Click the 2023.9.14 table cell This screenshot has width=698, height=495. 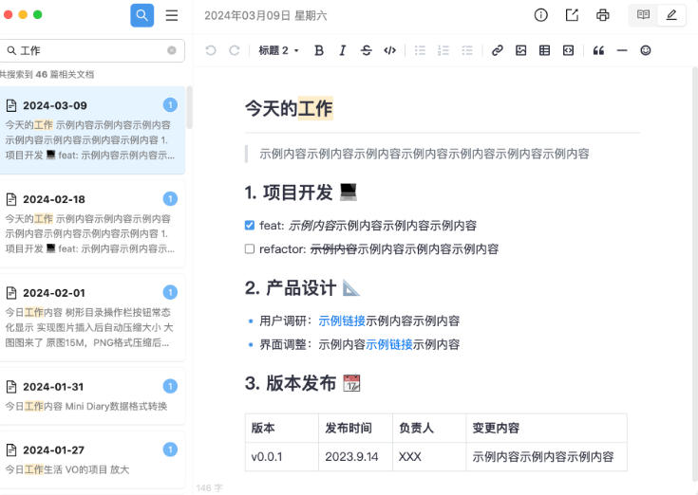[x=356, y=457]
